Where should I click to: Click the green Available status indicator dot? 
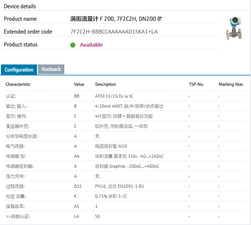click(73, 45)
